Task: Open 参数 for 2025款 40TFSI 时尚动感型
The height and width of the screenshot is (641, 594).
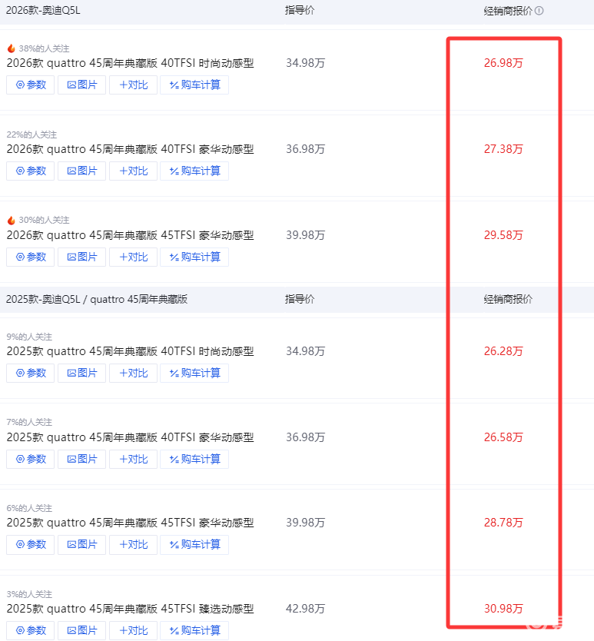Action: coord(31,374)
